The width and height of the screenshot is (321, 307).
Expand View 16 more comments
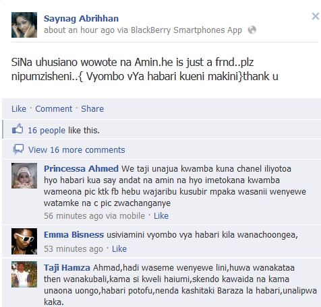(76, 149)
